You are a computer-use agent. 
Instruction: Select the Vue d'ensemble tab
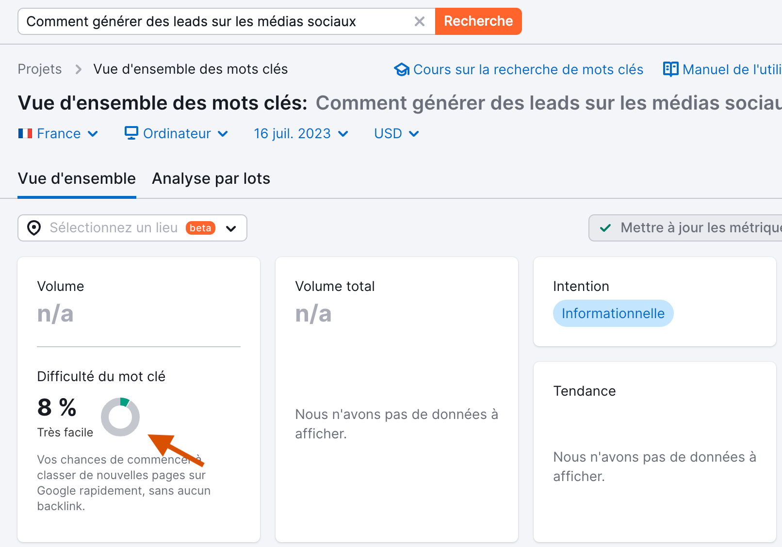coord(77,178)
